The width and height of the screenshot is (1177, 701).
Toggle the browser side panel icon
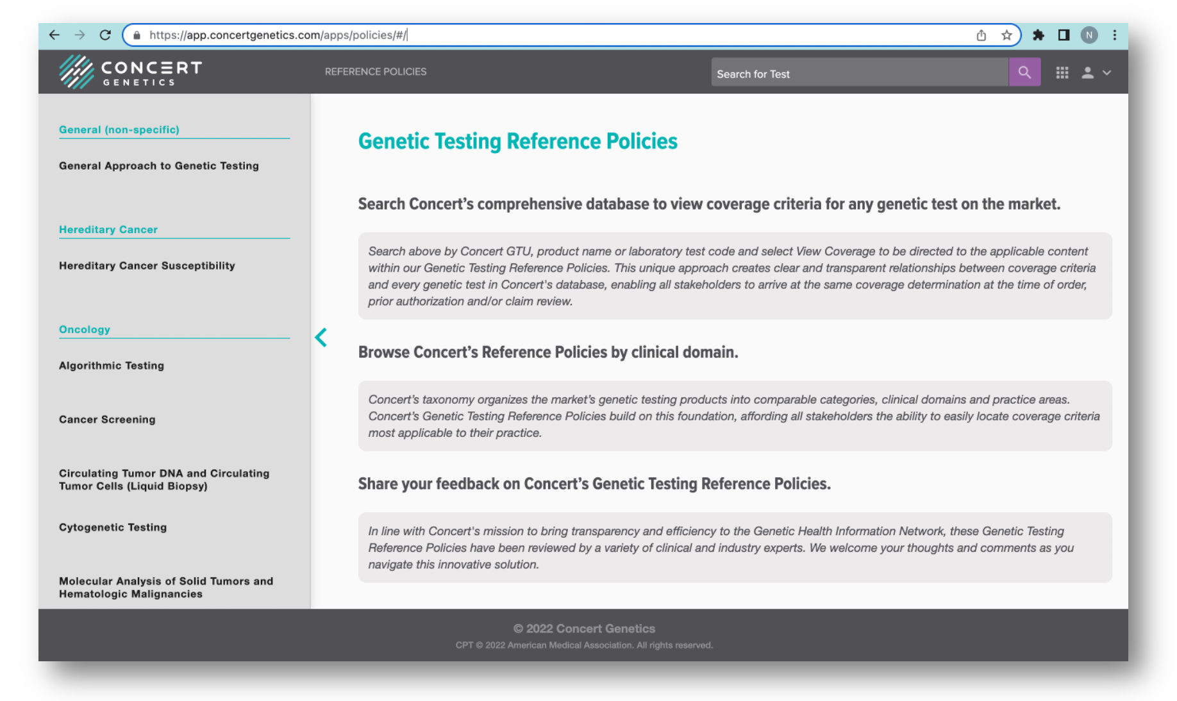[1064, 35]
